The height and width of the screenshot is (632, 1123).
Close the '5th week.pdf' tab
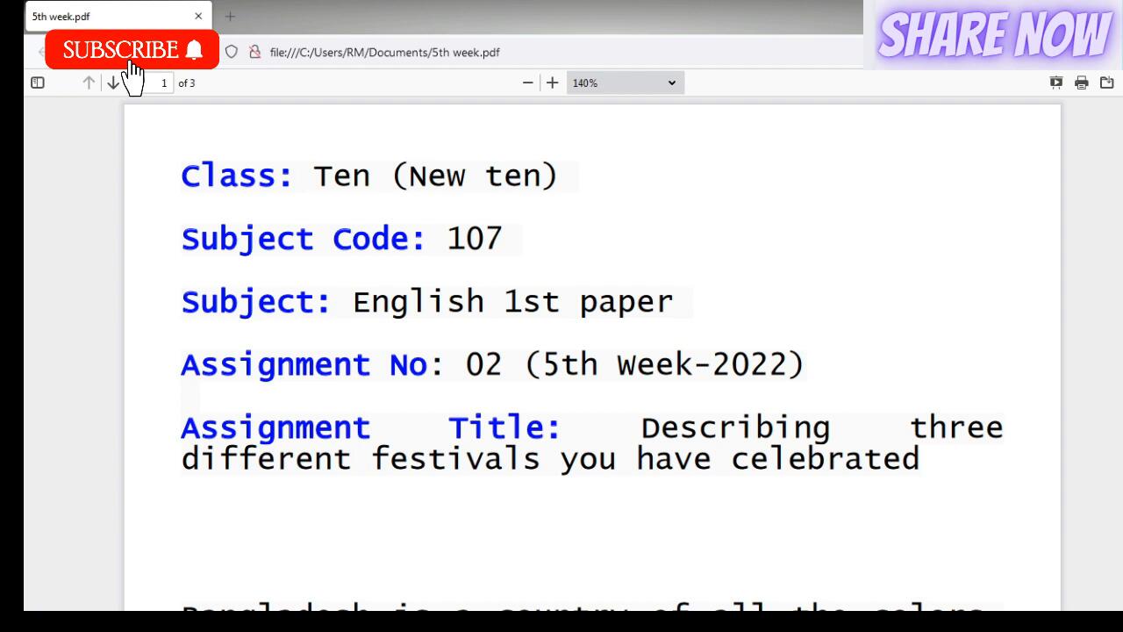point(198,16)
